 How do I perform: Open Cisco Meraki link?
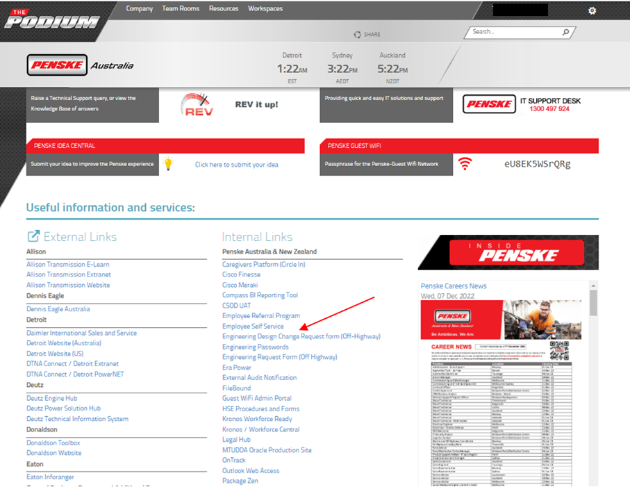(x=240, y=285)
